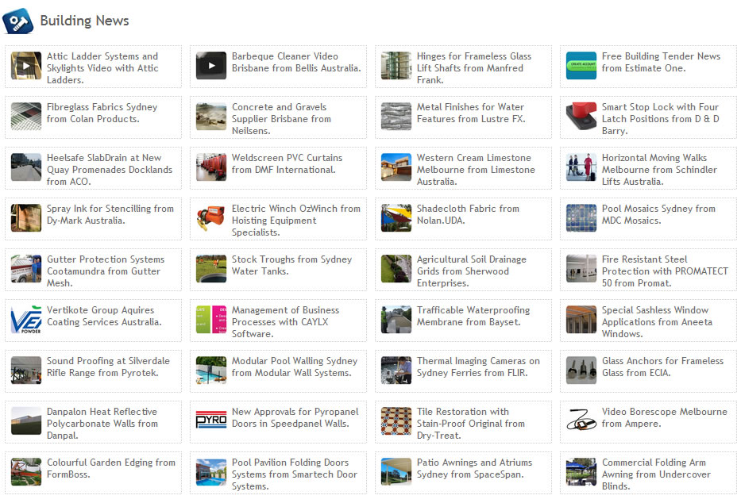The width and height of the screenshot is (741, 503).
Task: Select the Thermal Imaging Cameras thumbnail
Action: pos(396,370)
